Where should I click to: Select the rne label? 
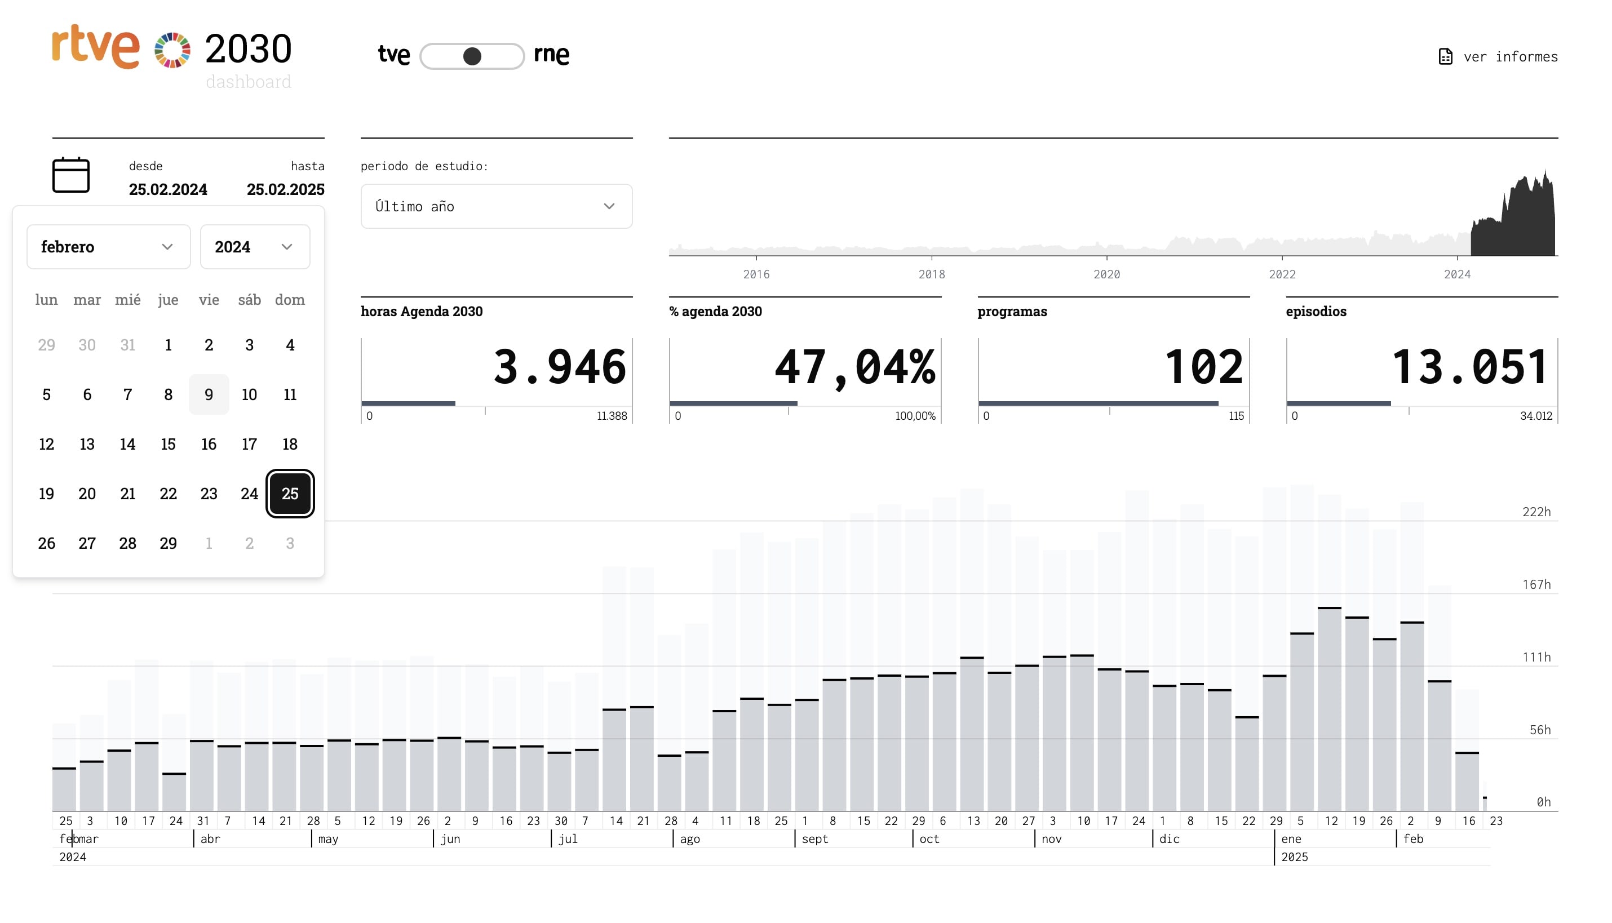click(551, 55)
